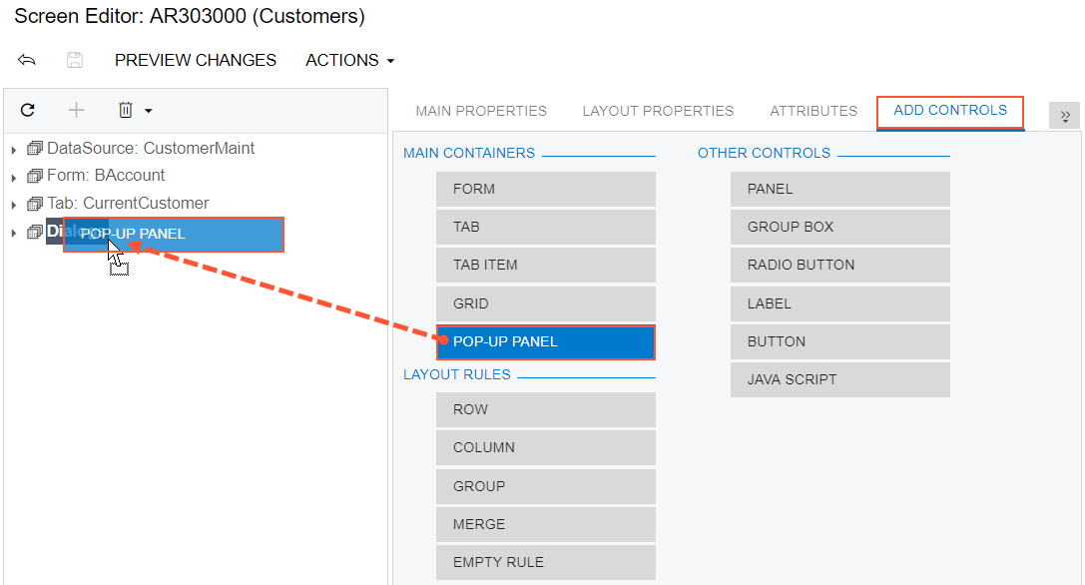The height and width of the screenshot is (585, 1085).
Task: Select the Tab: CurrentCustomer tree item
Action: pyautogui.click(x=127, y=204)
